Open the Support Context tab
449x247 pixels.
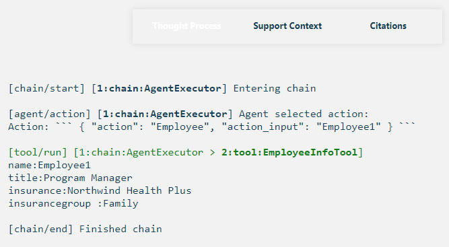(287, 26)
